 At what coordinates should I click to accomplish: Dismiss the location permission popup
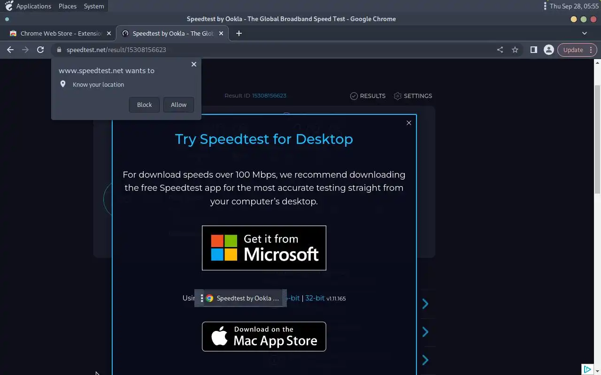(194, 64)
